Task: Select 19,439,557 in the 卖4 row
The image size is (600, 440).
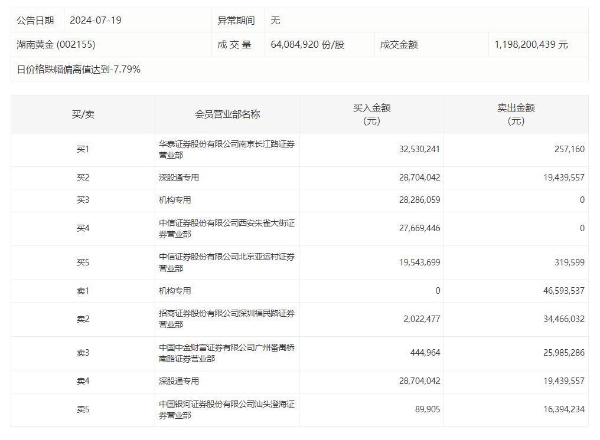Action: 564,381
